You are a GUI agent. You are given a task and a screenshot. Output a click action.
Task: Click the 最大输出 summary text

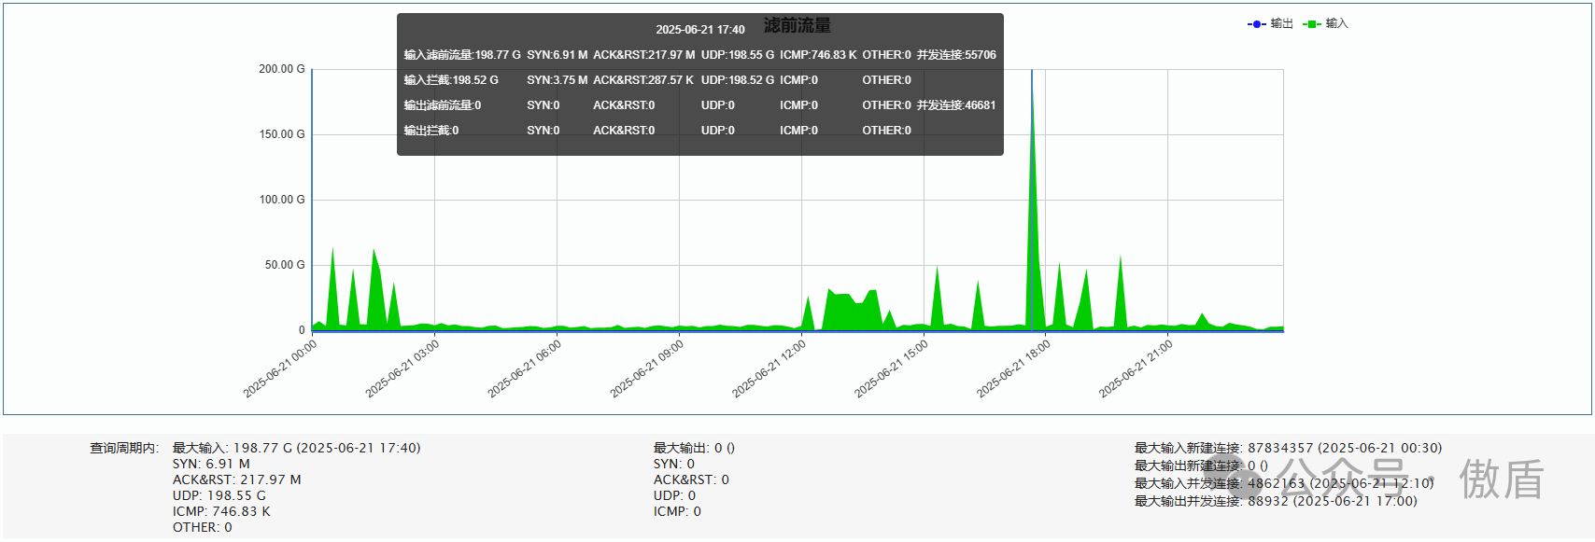[694, 448]
